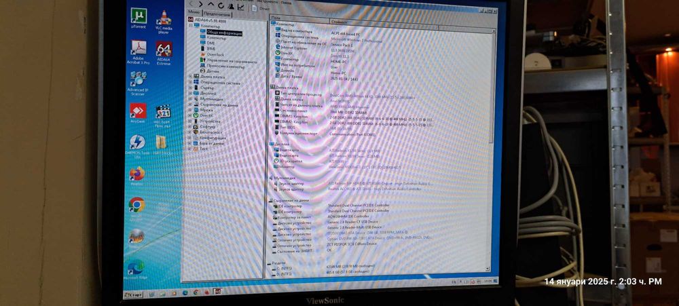The width and height of the screenshot is (679, 306).
Task: Switch to the Меню tab
Action: click(x=194, y=12)
